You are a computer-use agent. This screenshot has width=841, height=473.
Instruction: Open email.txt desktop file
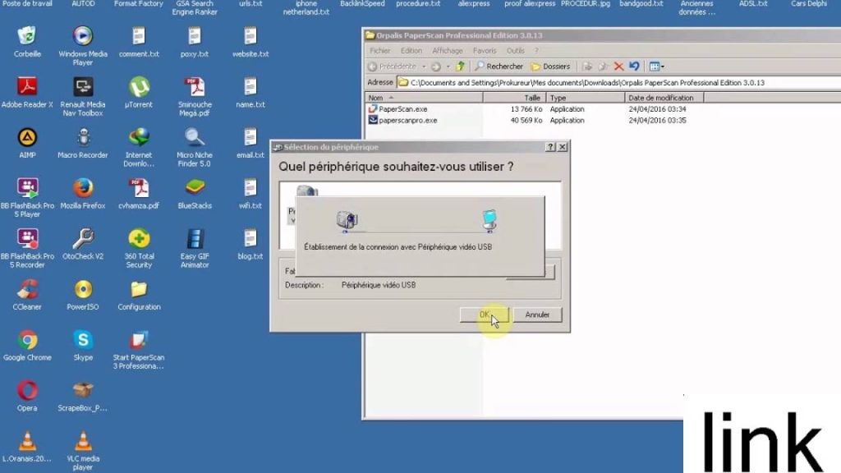point(250,137)
